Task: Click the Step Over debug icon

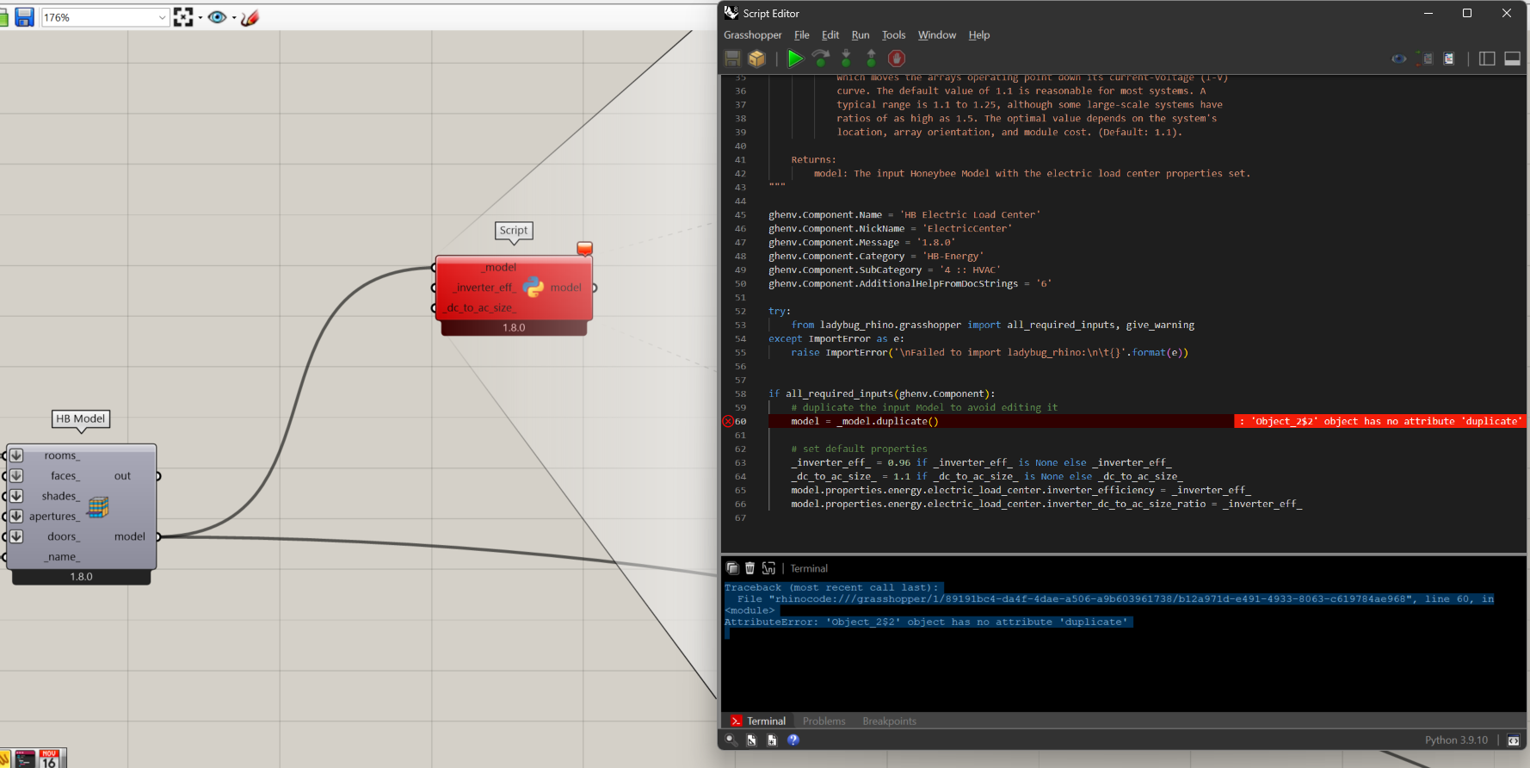Action: (821, 58)
